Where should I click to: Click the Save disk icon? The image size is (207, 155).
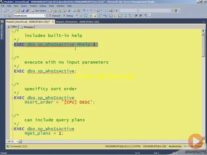pyautogui.click(x=23, y=10)
